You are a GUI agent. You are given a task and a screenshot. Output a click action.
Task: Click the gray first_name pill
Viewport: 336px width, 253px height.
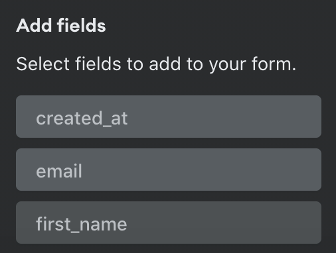(x=169, y=223)
